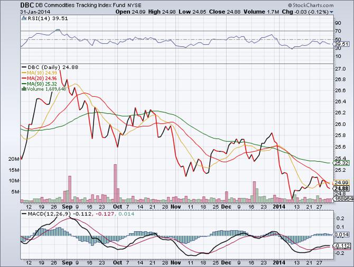Click the -0.112 MACD axis tag
This screenshot has height=267, width=354.
click(x=342, y=246)
